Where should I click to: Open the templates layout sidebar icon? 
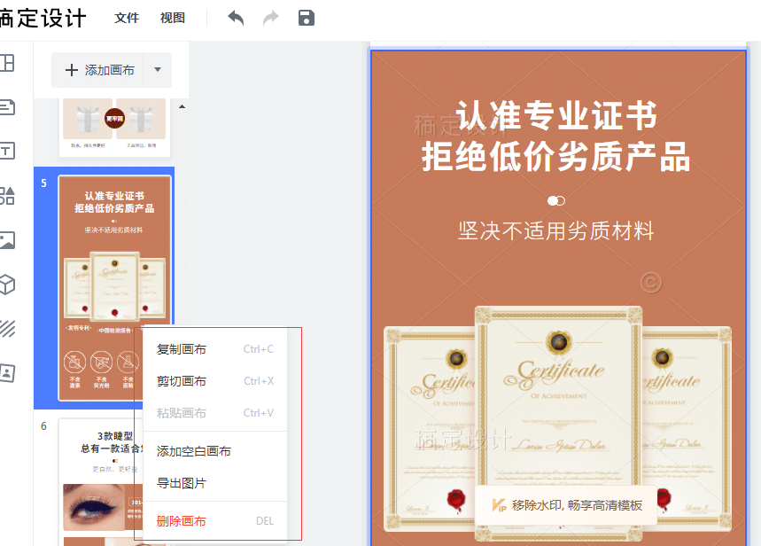pyautogui.click(x=7, y=63)
